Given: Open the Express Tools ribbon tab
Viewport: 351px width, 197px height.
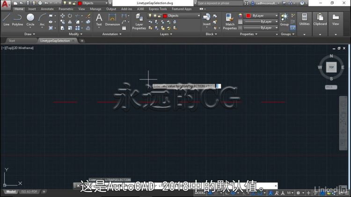Looking at the screenshot, I should [158, 9].
